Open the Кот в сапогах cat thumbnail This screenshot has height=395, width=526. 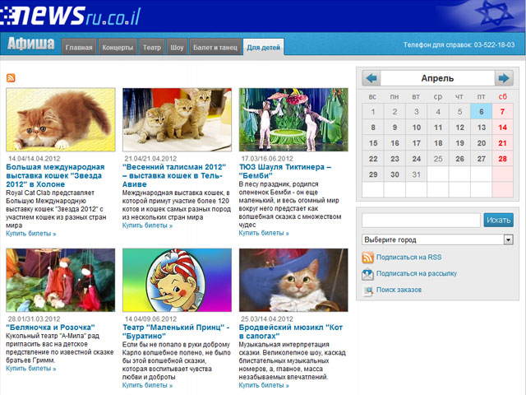pos(293,280)
